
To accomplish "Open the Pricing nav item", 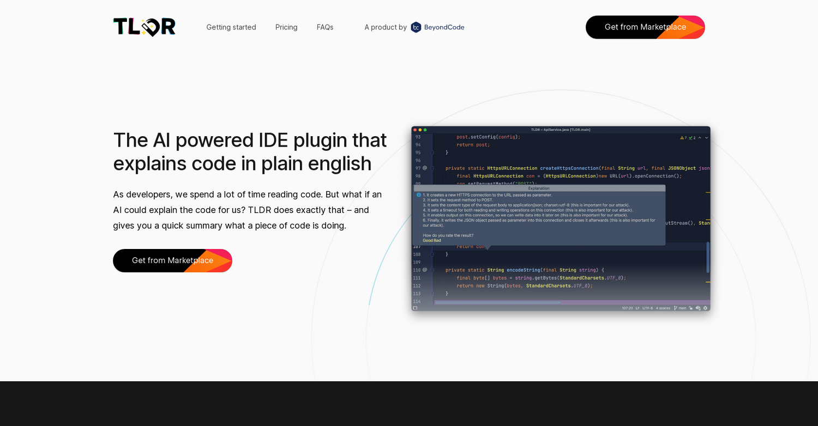I will pos(286,27).
